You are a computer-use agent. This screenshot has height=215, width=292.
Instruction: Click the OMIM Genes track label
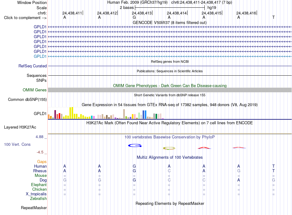click(35, 90)
